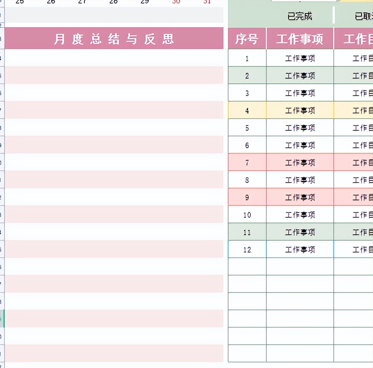Screen dimensions: 373x368
Task: Click date 25 in the calendar row
Action: tap(19, 2)
